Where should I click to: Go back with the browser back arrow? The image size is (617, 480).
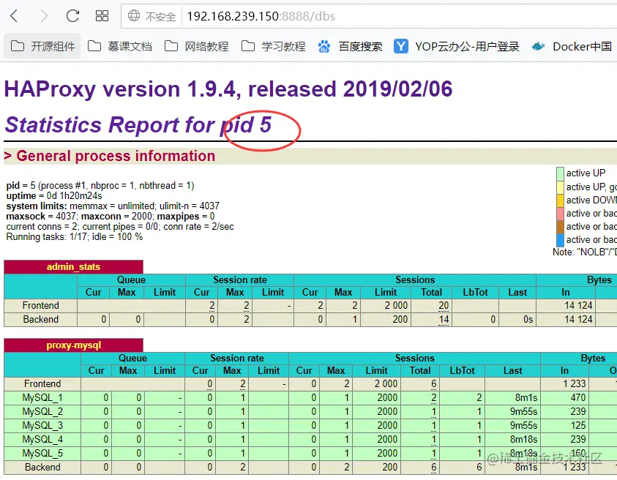tap(14, 16)
